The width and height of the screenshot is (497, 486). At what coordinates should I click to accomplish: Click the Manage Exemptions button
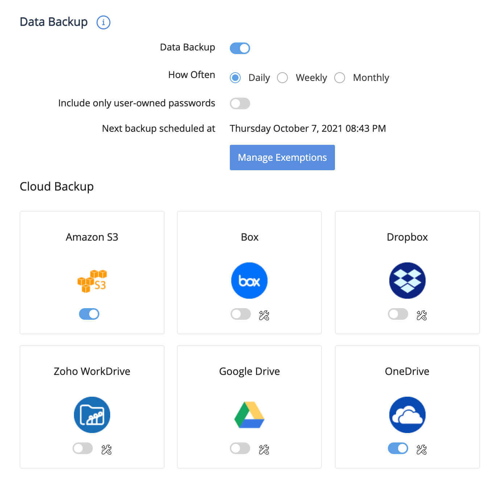coord(282,158)
